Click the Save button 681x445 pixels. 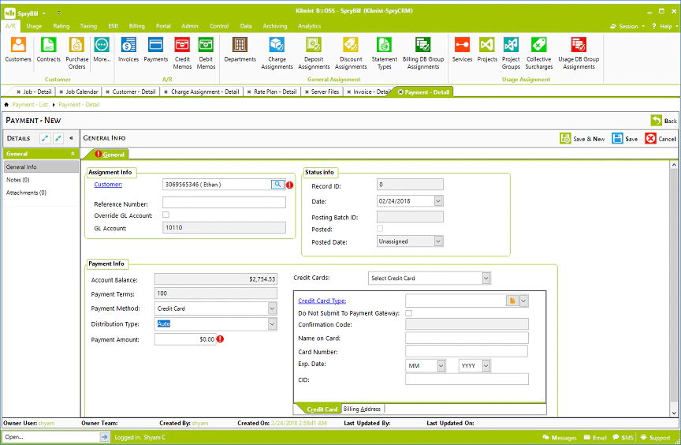click(x=625, y=139)
